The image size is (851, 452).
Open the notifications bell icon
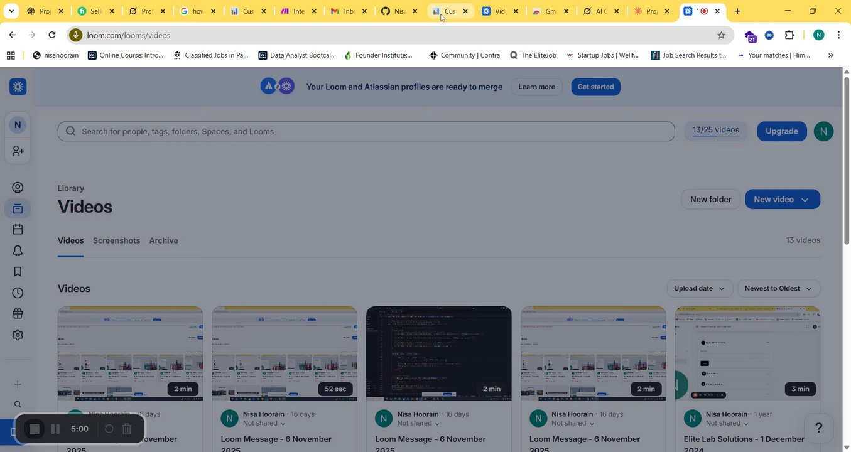click(18, 251)
